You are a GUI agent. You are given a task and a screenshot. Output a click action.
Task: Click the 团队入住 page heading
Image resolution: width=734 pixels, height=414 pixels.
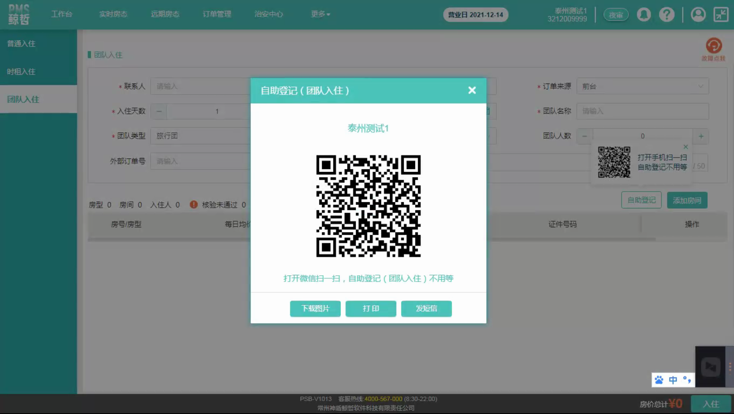tap(108, 55)
